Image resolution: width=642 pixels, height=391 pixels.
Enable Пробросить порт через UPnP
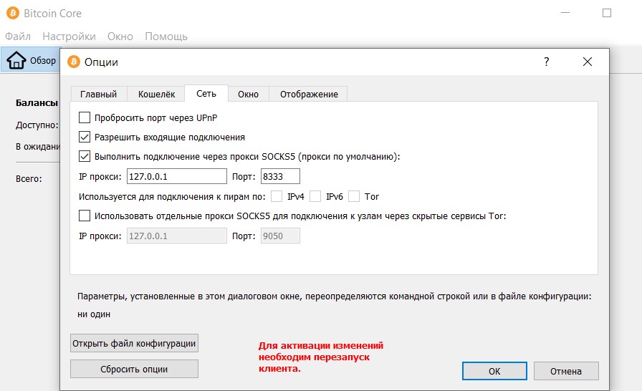coord(85,117)
